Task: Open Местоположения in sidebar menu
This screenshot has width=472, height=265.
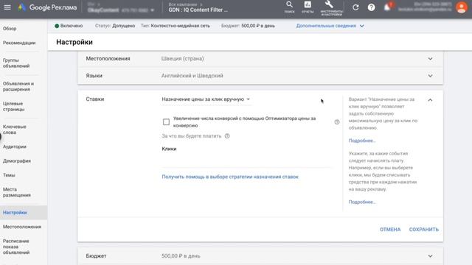Action: [x=22, y=227]
